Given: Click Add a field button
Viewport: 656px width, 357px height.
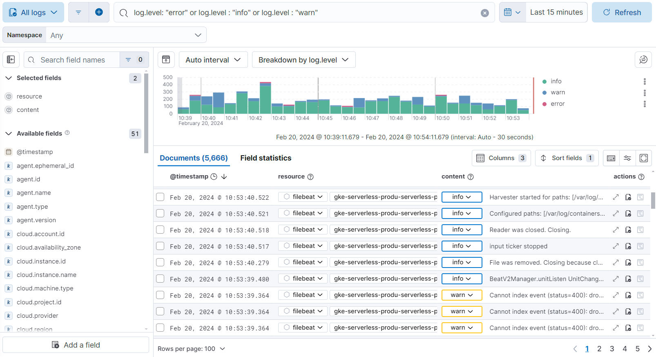Looking at the screenshot, I should tap(76, 345).
